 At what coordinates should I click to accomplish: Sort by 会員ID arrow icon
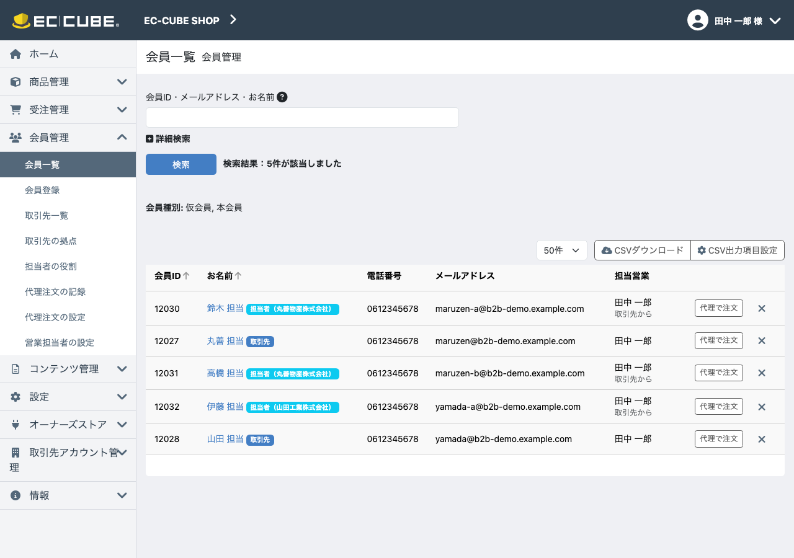(x=186, y=276)
